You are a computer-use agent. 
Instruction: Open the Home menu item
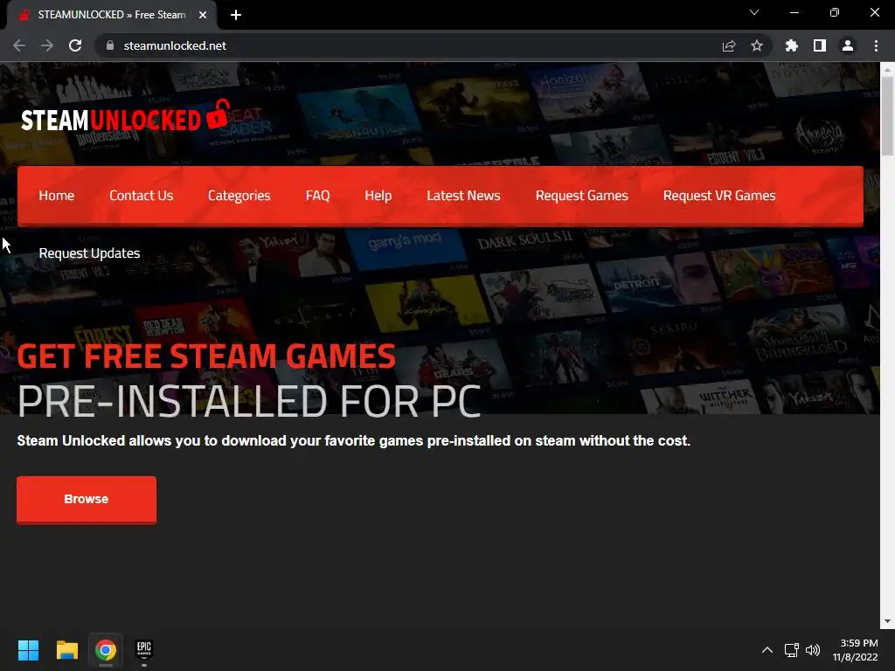57,196
